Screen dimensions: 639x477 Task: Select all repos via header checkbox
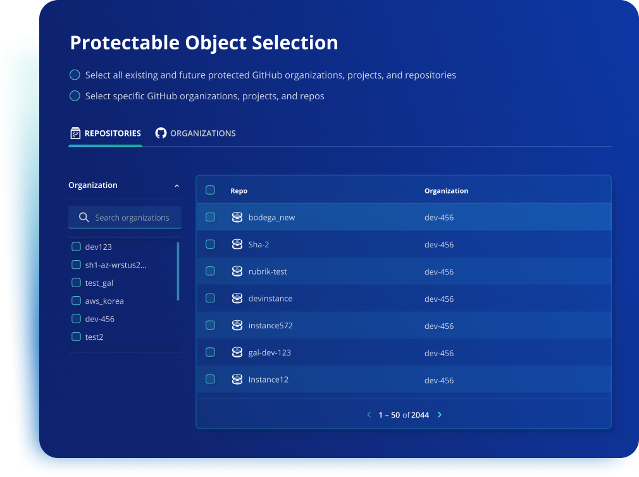click(211, 190)
